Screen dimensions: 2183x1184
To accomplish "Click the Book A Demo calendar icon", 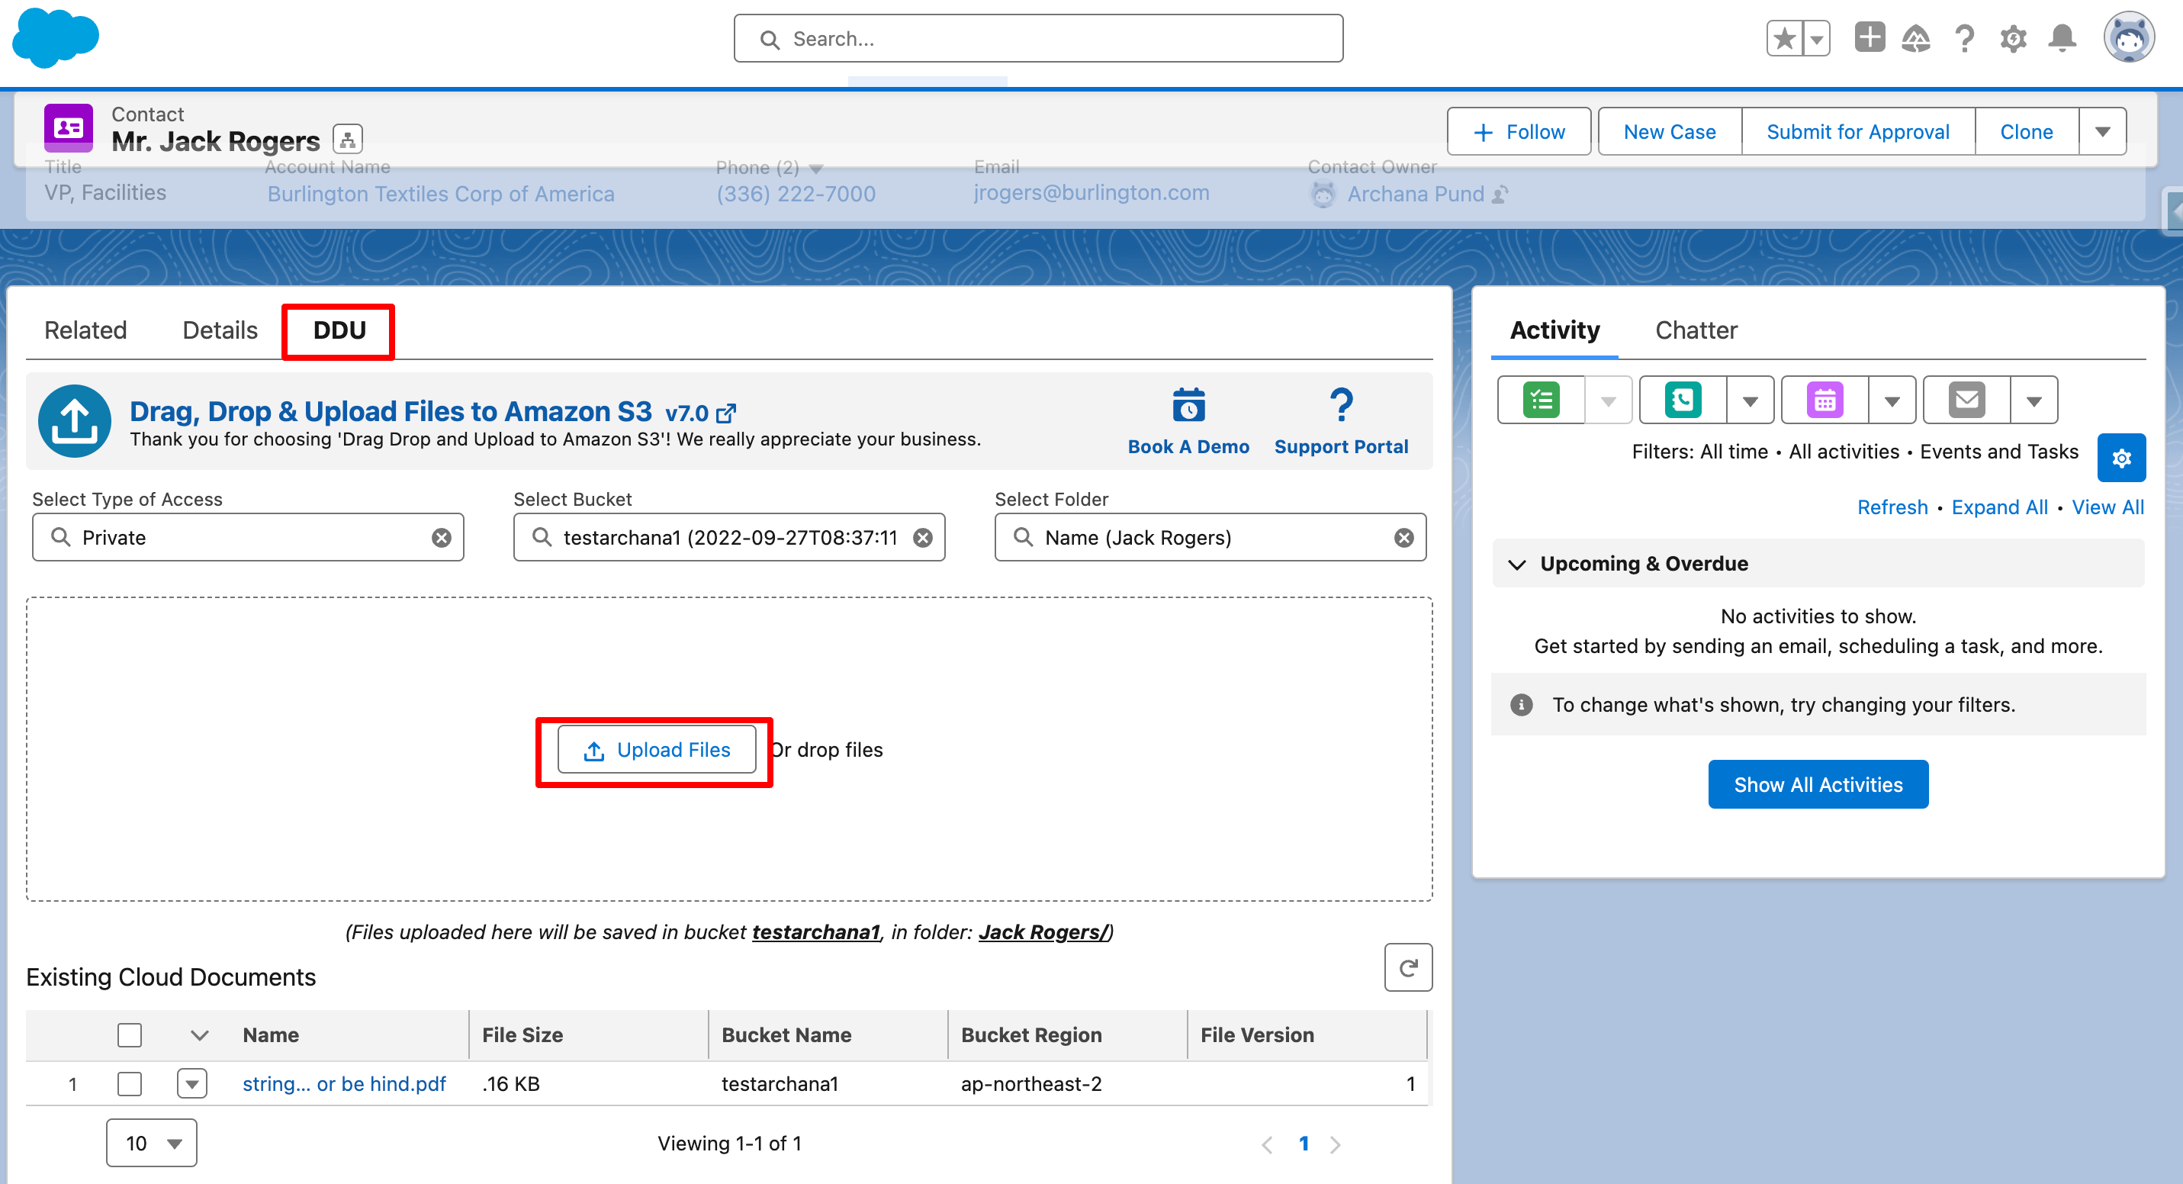I will coord(1188,405).
